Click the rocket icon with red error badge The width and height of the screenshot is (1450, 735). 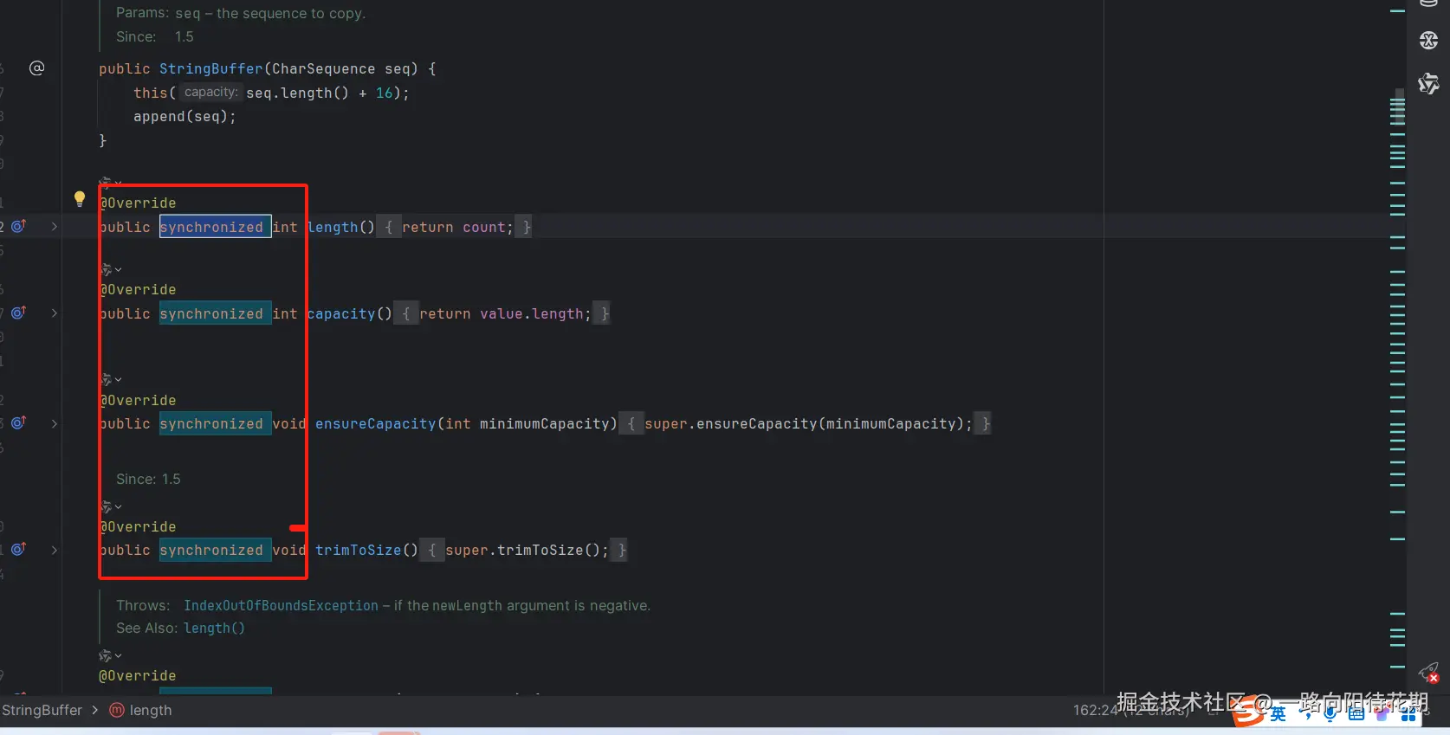point(1428,673)
